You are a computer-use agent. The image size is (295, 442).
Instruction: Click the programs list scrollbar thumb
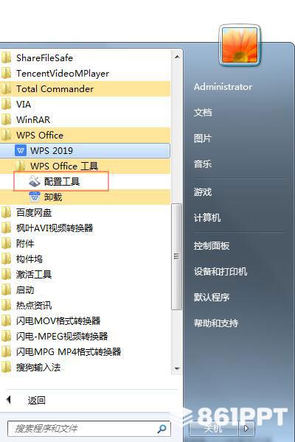(177, 256)
